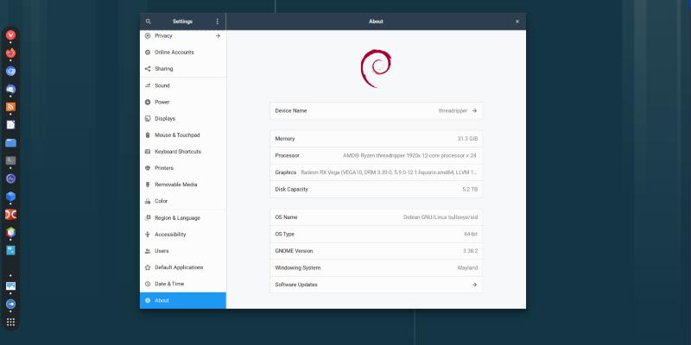Click the Debian logo image
691x345 pixels.
tap(376, 68)
